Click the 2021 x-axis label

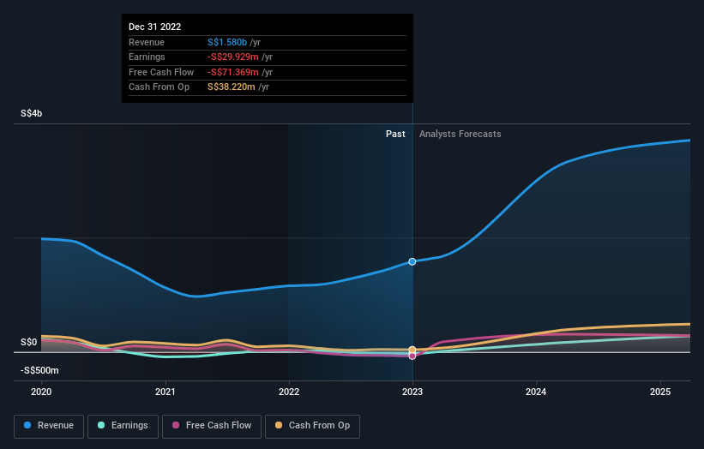pos(165,392)
